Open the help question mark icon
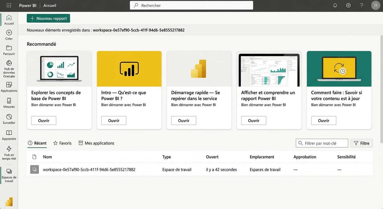Viewport: 383px width, 209px height. 362,5
